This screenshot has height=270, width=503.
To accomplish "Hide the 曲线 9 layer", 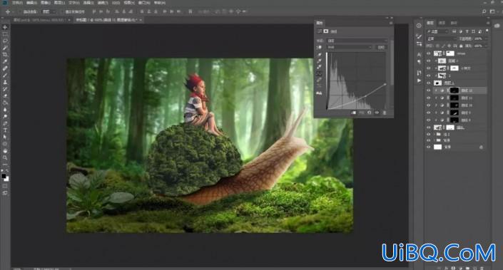I will (x=429, y=113).
